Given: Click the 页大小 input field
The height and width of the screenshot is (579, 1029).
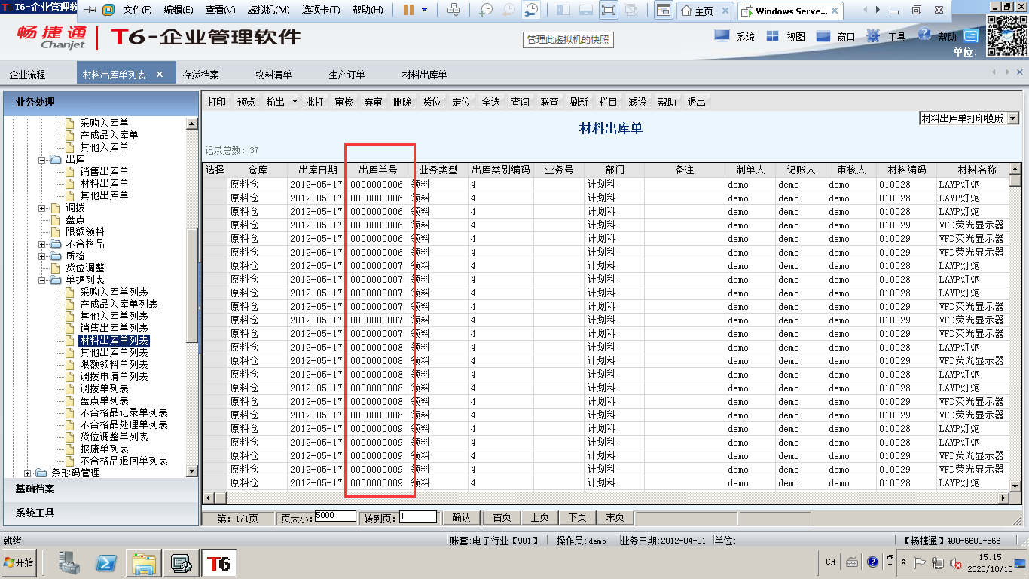Looking at the screenshot, I should pos(335,516).
